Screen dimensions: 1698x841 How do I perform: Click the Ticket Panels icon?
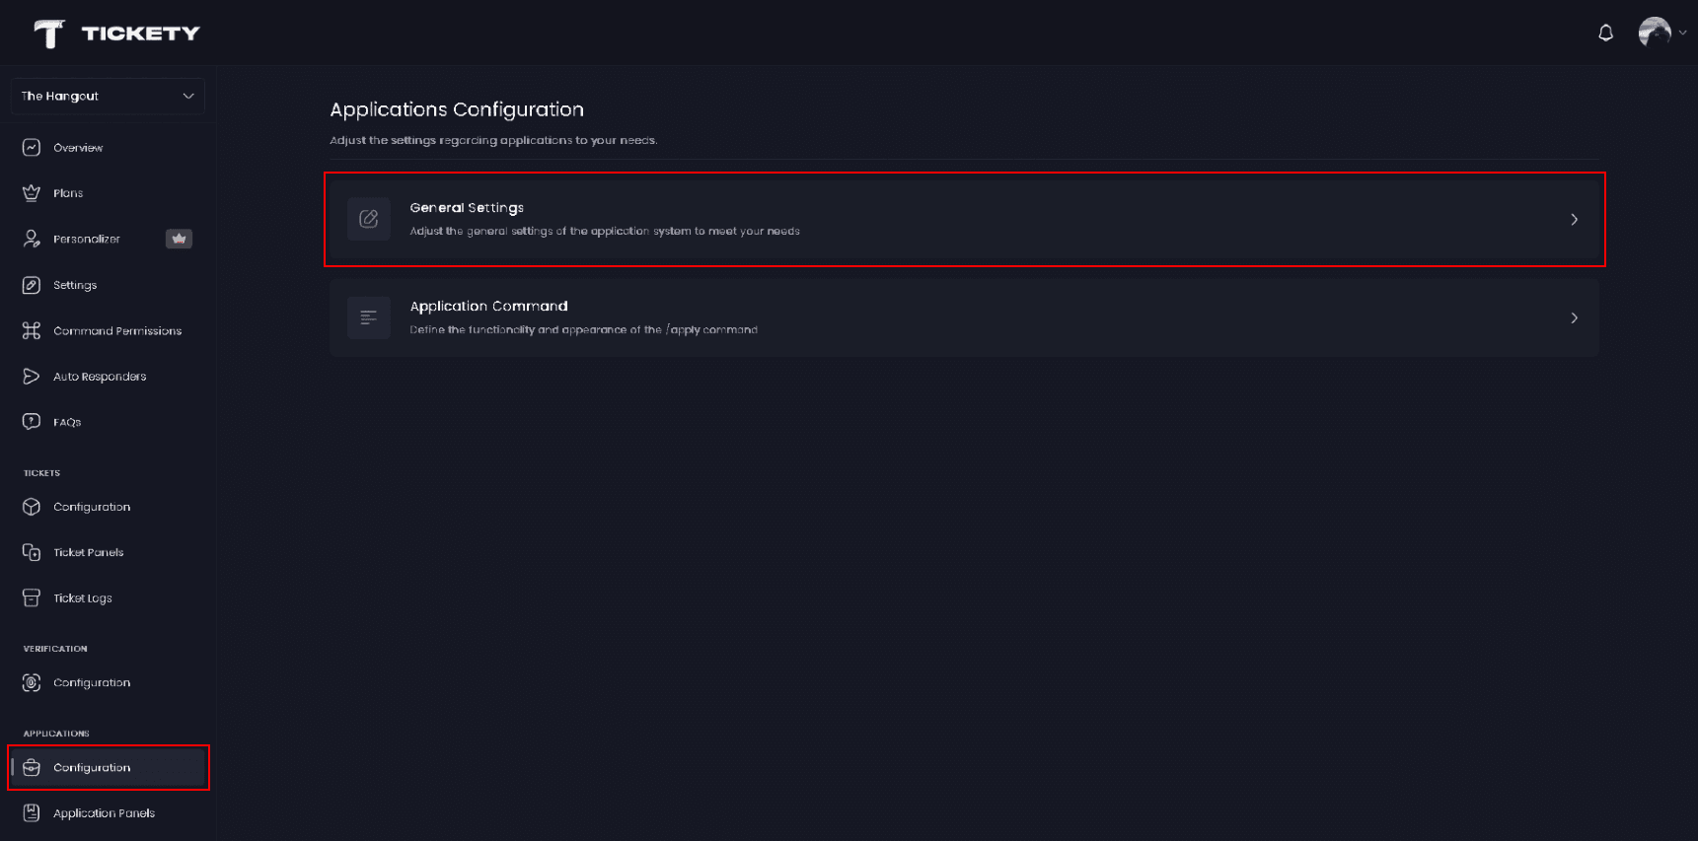pos(32,553)
